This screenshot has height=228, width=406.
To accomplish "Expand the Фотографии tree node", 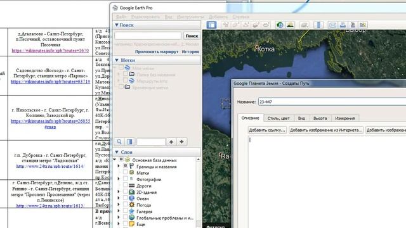I will pos(119,179).
